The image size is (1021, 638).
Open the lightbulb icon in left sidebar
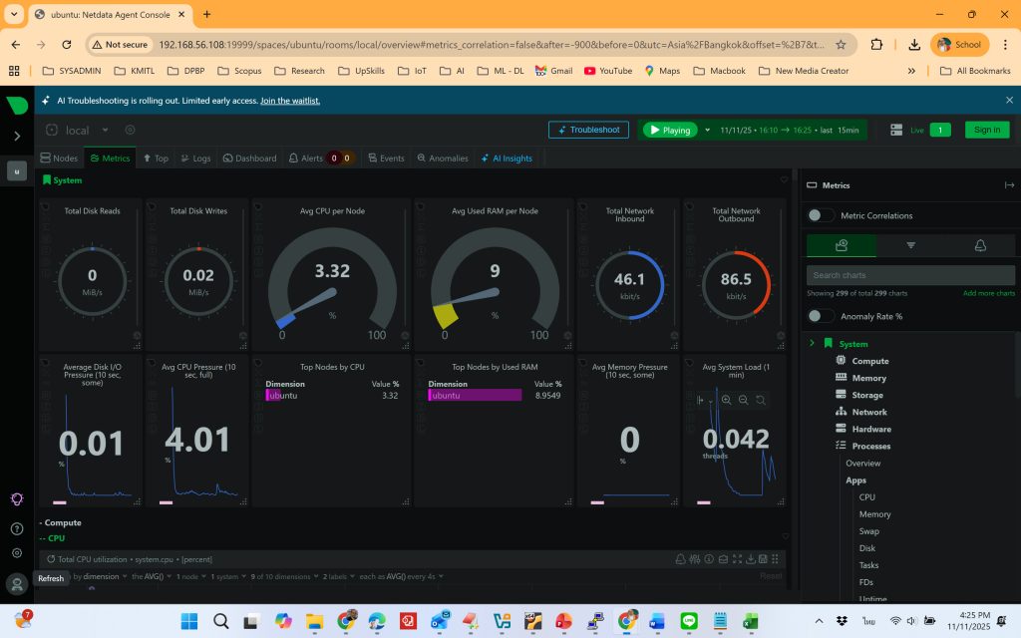pos(17,499)
